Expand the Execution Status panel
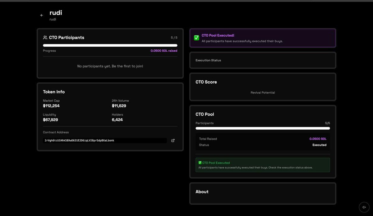The width and height of the screenshot is (373, 216). coord(263,60)
